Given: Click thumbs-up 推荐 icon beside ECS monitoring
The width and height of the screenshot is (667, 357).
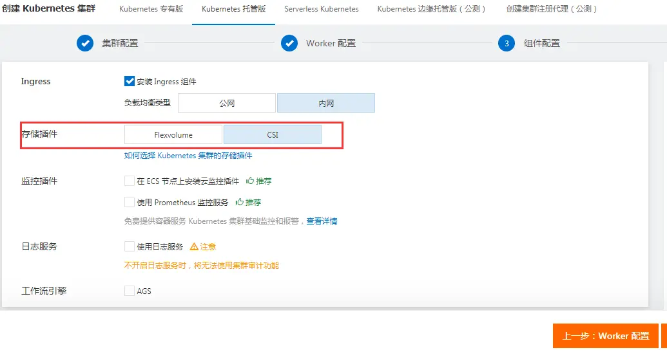Looking at the screenshot, I should pyautogui.click(x=249, y=181).
